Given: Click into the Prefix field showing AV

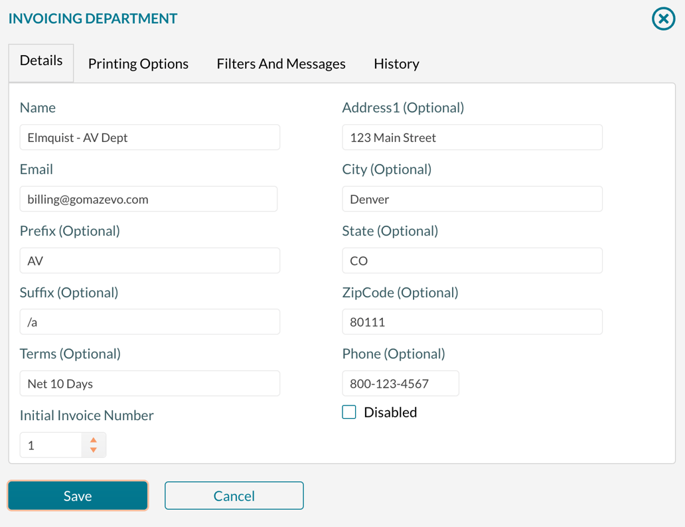Looking at the screenshot, I should click(149, 260).
